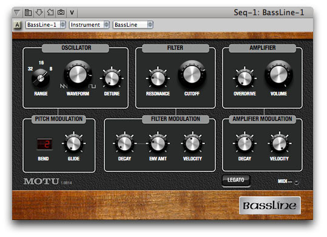Toggle the Legato button
This screenshot has height=237, width=327.
pyautogui.click(x=236, y=180)
